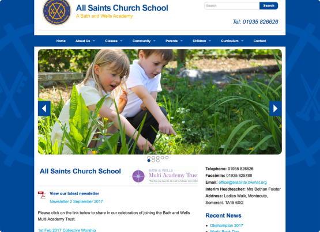The image size is (320, 232).
Task: Click inside the Search text field
Action: coord(232,6)
